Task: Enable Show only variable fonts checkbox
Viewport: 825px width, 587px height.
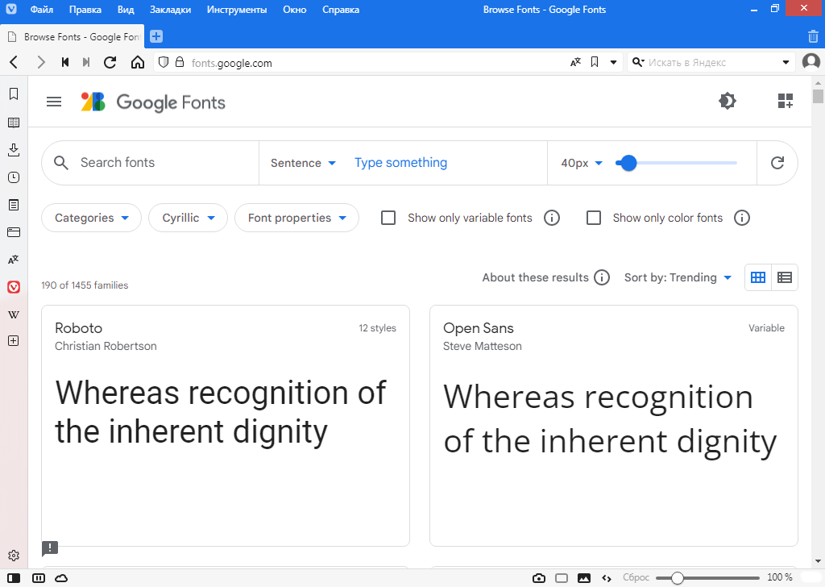Action: click(388, 218)
